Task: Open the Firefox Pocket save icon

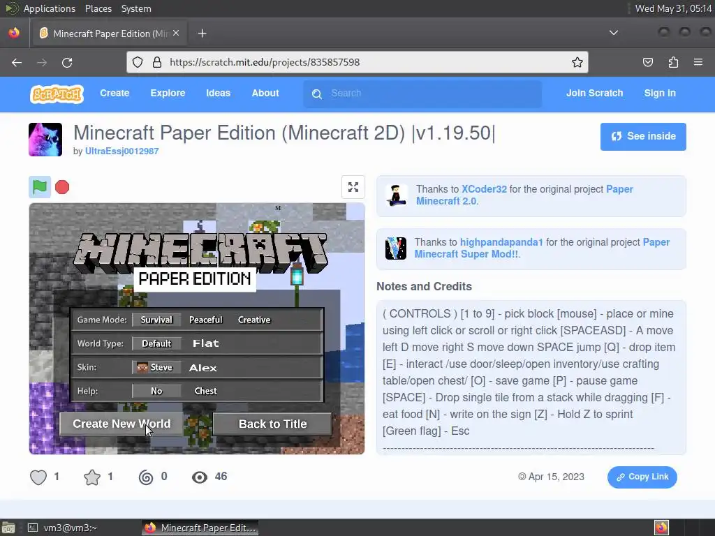Action: tap(647, 62)
